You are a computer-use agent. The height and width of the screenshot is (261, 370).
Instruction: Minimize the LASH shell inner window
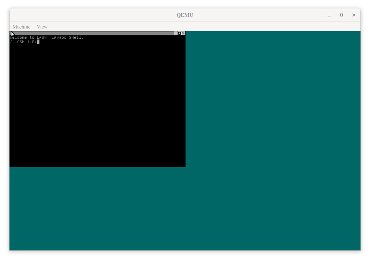(175, 33)
